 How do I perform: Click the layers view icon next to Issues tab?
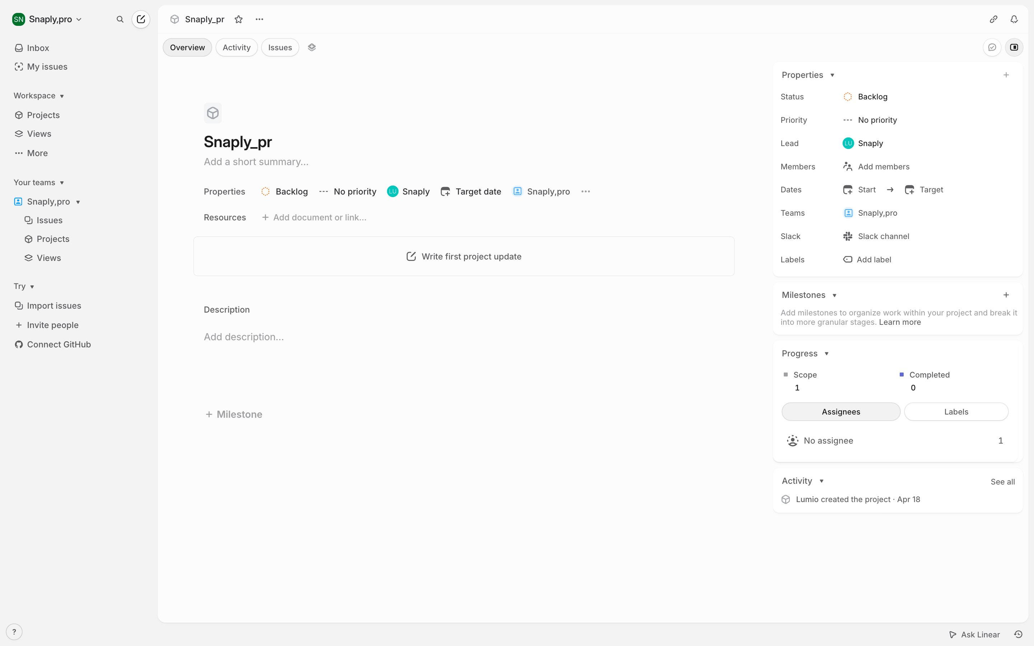pyautogui.click(x=312, y=47)
